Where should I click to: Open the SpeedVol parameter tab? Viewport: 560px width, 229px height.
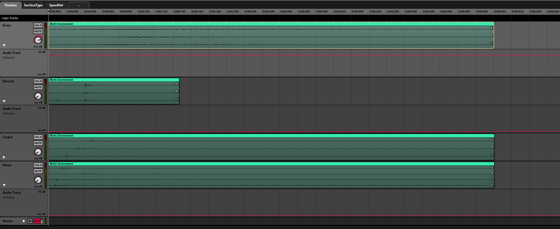[x=56, y=5]
